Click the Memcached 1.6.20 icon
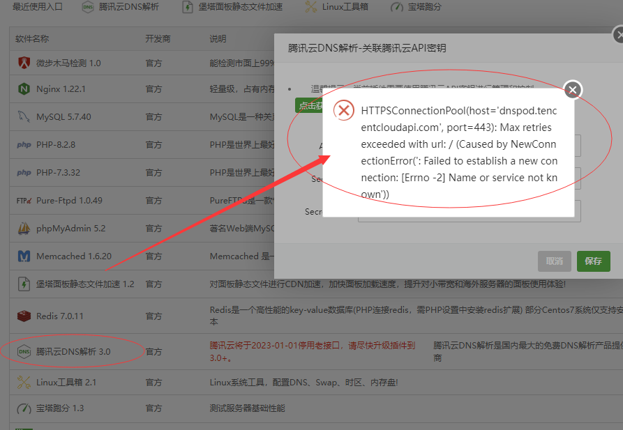This screenshot has width=623, height=430. (x=24, y=256)
